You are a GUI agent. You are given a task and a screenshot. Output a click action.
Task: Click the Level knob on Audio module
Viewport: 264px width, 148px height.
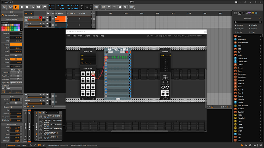[165, 79]
